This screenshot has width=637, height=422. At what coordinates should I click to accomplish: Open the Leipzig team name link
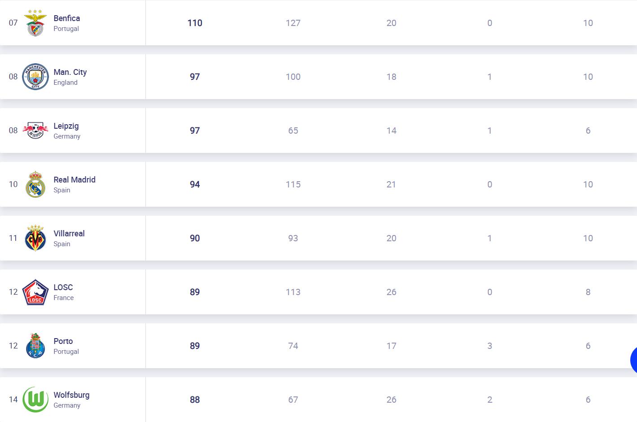click(66, 126)
